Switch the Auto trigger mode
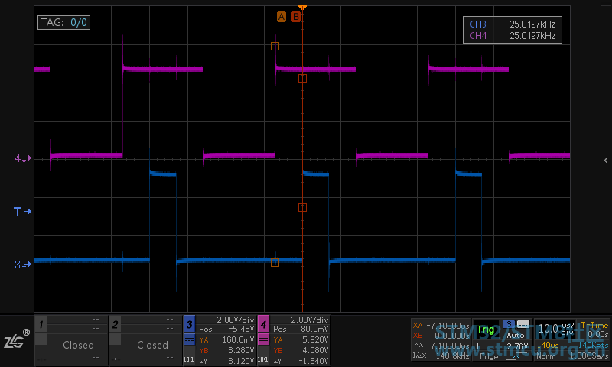Image resolution: width=612 pixels, height=367 pixels. tap(515, 335)
